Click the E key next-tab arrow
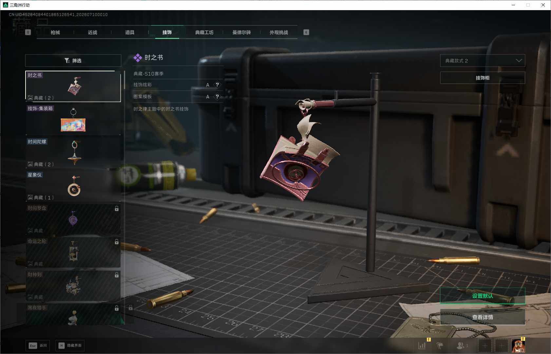Viewport: 551px width, 354px height. tap(306, 32)
